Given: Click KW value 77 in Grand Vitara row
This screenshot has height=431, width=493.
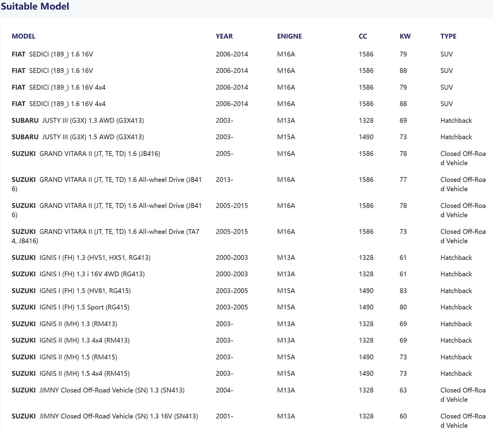Looking at the screenshot, I should (x=403, y=180).
